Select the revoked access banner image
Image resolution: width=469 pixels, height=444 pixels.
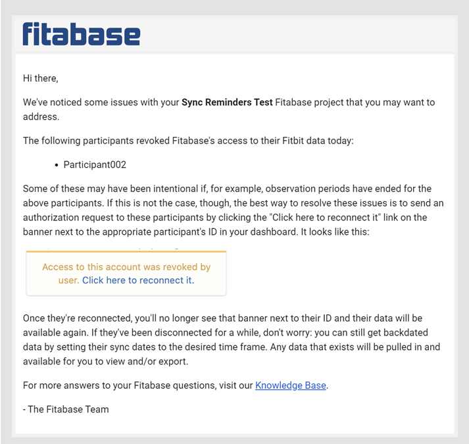point(126,272)
